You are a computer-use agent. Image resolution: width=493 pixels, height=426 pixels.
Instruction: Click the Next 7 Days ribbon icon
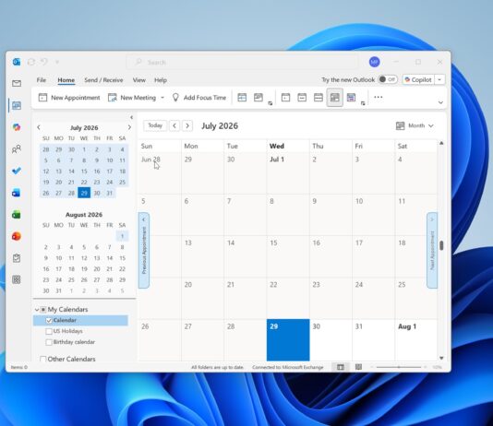pyautogui.click(x=259, y=98)
